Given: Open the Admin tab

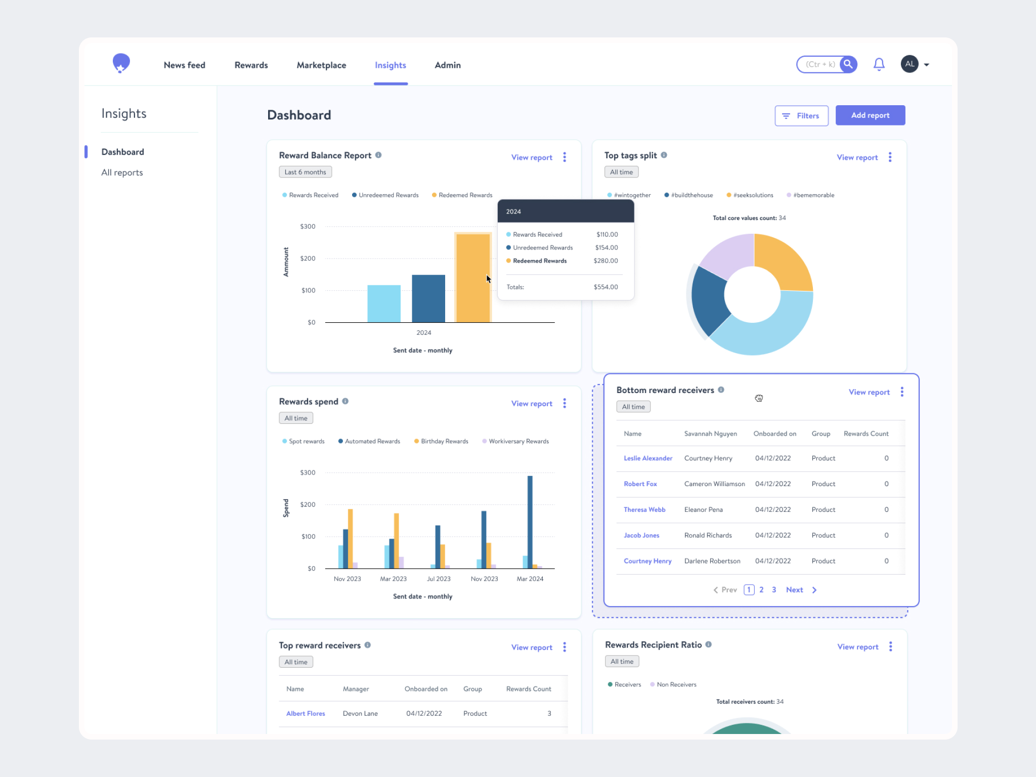Looking at the screenshot, I should tap(448, 65).
